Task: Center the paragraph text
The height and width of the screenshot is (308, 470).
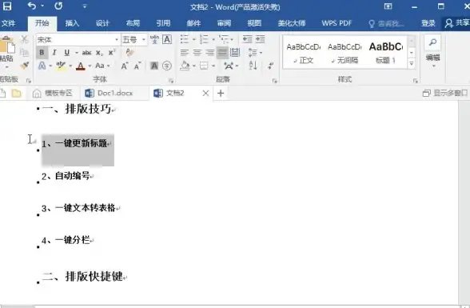Action: (x=197, y=53)
